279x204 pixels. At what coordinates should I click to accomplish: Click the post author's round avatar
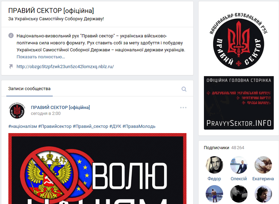[17, 110]
